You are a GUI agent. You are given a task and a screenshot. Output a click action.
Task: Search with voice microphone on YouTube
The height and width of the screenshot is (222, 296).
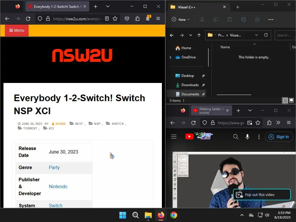click(x=247, y=136)
